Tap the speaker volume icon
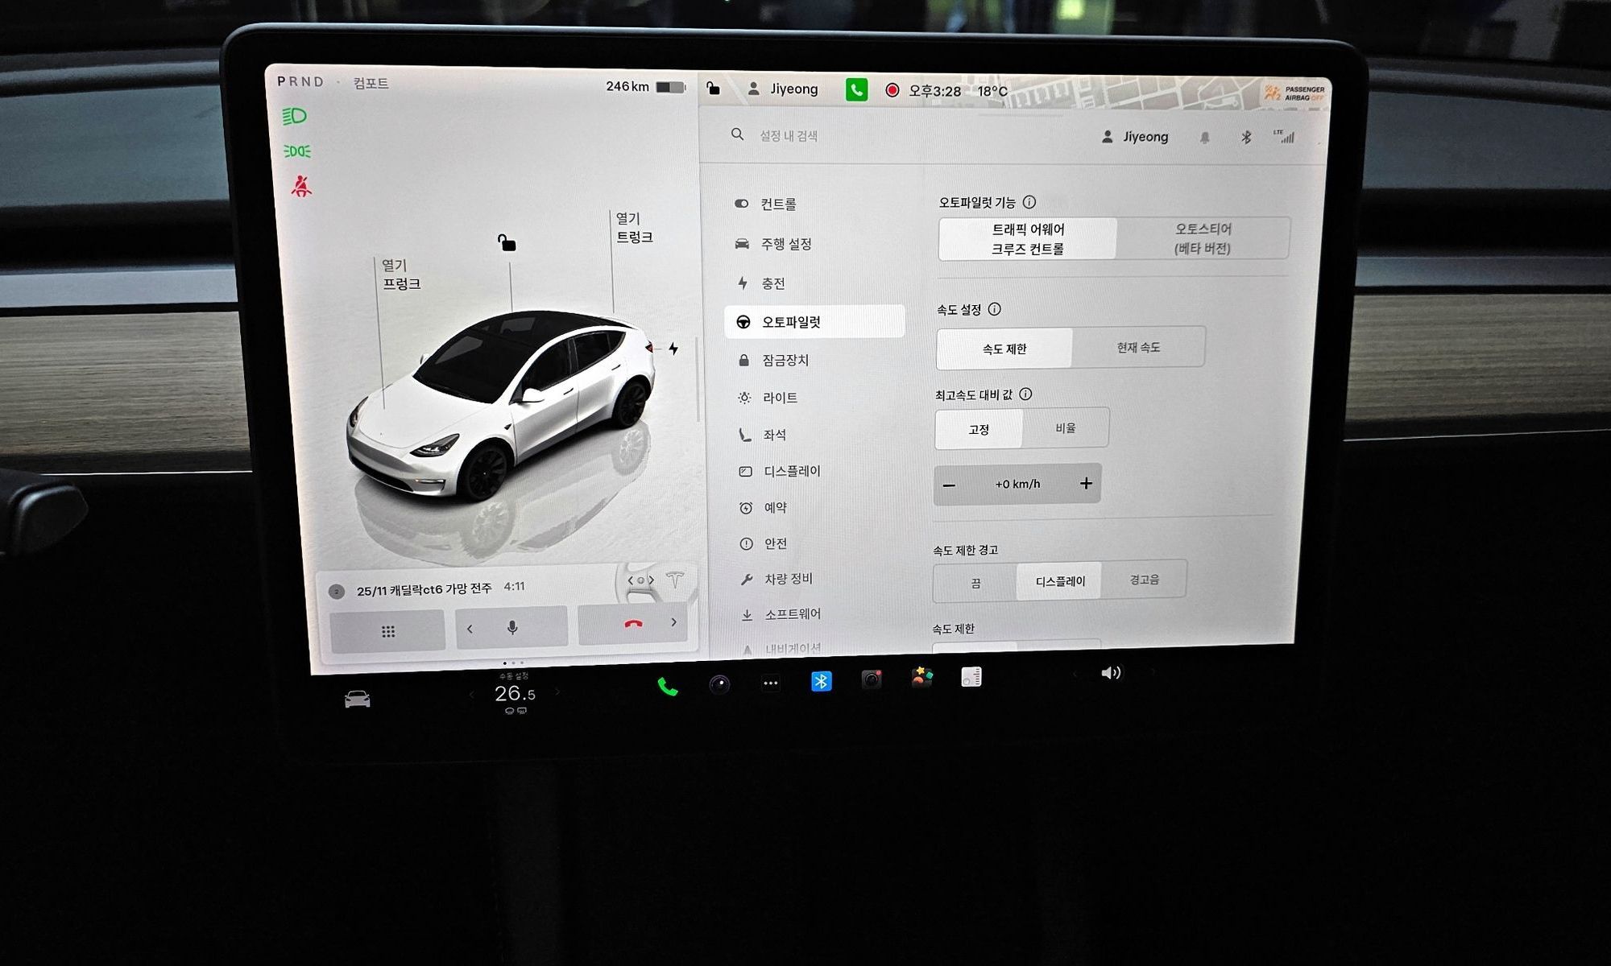This screenshot has width=1611, height=966. coord(1110,673)
